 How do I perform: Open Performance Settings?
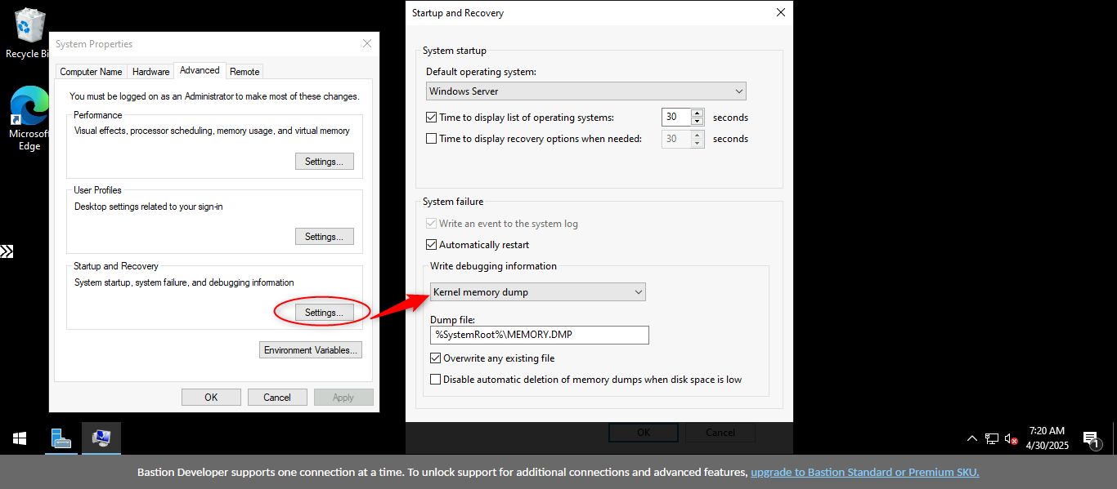(x=325, y=162)
